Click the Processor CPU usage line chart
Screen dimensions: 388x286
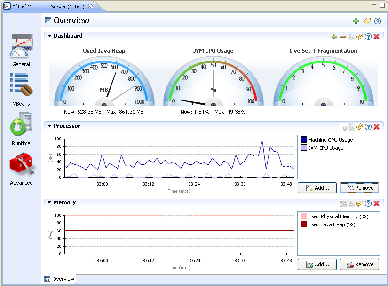[x=179, y=158]
